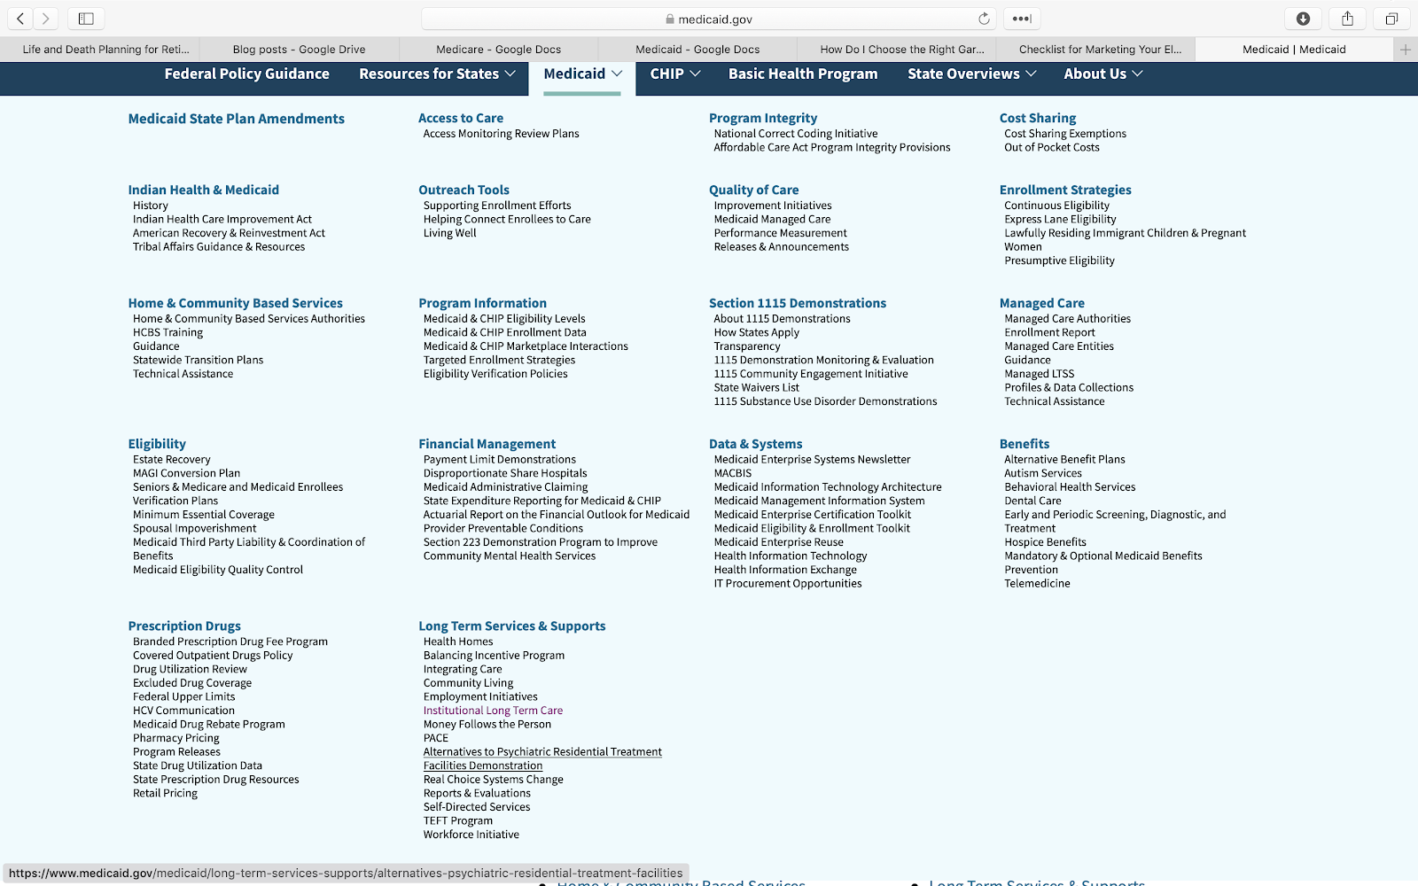Expand Resources for States dropdown
The width and height of the screenshot is (1418, 886).
pyautogui.click(x=437, y=74)
